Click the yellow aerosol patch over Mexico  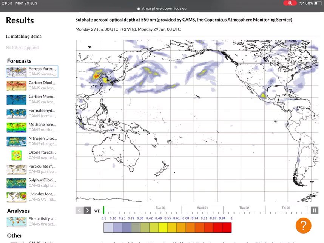263,95
